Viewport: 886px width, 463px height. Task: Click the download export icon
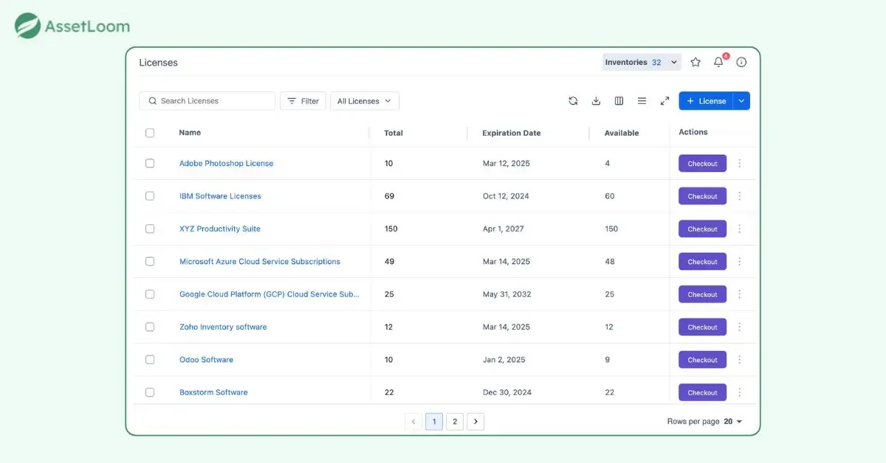pyautogui.click(x=596, y=101)
